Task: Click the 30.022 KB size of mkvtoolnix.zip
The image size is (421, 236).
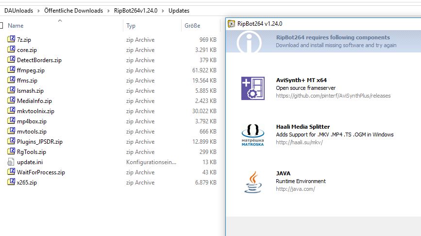Action: click(204, 111)
